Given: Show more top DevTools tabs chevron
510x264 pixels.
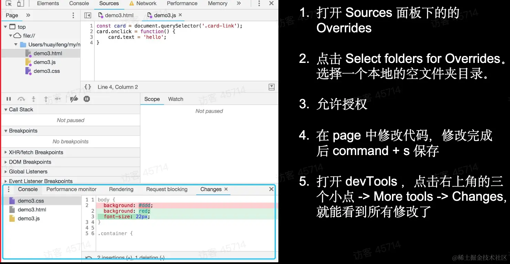Looking at the screenshot, I should pos(239,3).
